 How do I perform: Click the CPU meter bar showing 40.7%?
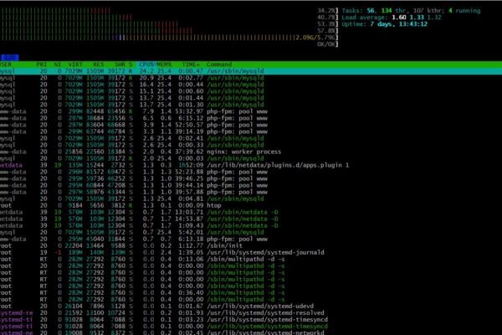(169, 18)
